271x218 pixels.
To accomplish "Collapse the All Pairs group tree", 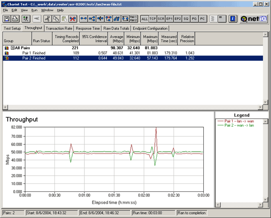I will 13,48.
